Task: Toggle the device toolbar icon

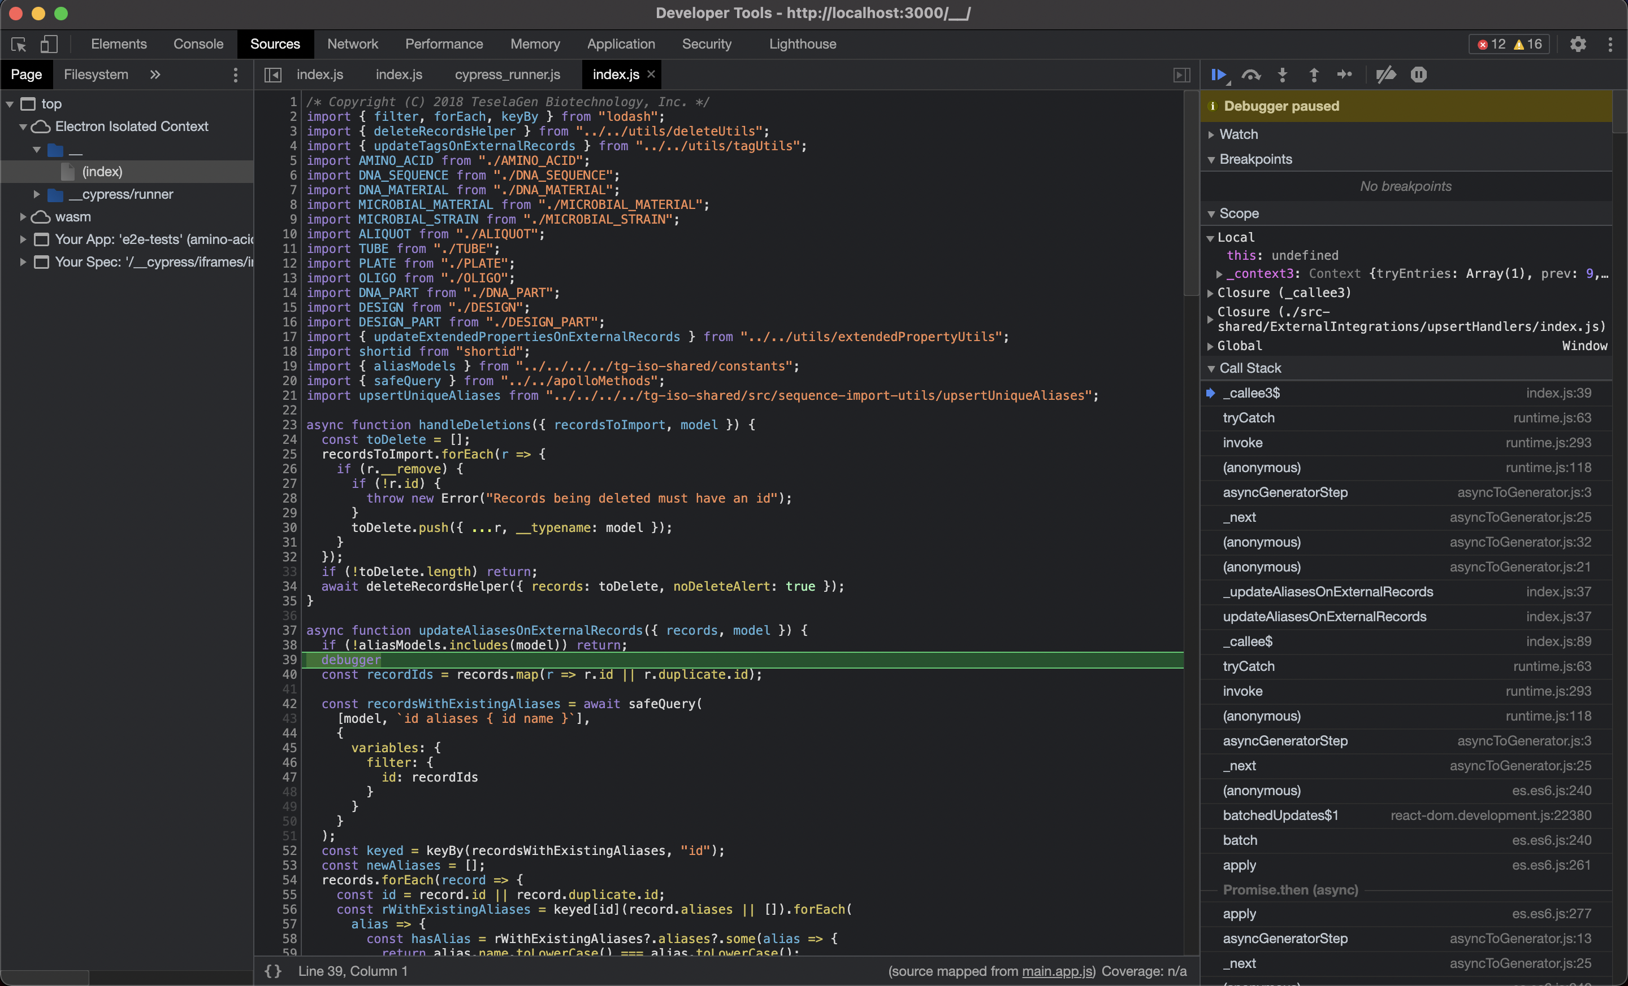Action: pyautogui.click(x=49, y=44)
